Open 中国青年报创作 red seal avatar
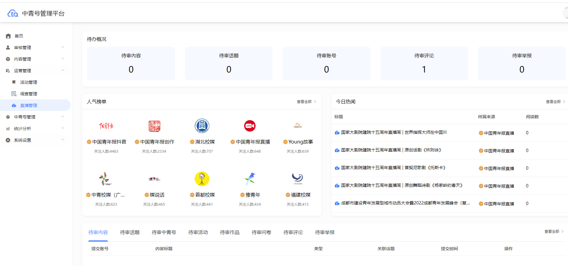 tap(154, 126)
